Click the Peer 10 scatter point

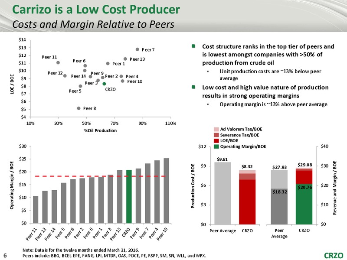[123, 81]
